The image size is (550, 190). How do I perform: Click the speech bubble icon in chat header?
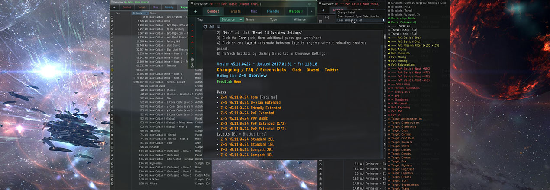point(218,27)
